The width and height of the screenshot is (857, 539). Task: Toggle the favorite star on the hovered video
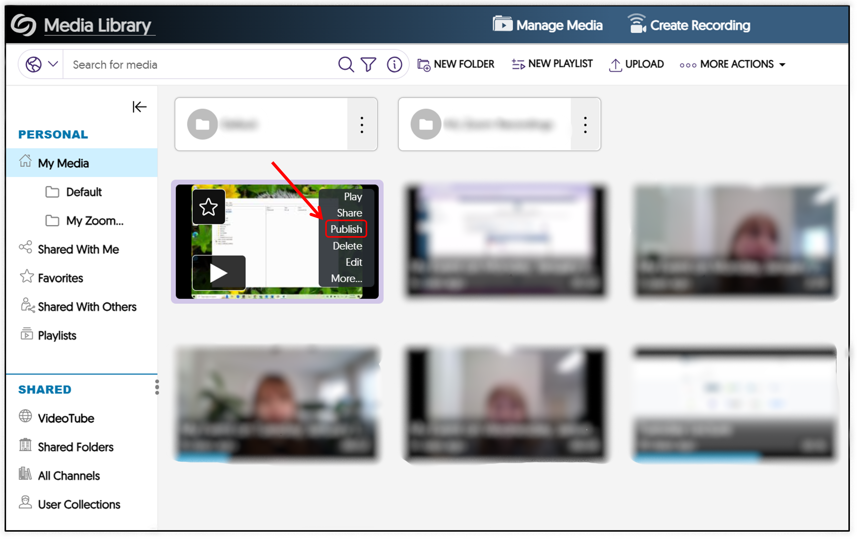209,207
